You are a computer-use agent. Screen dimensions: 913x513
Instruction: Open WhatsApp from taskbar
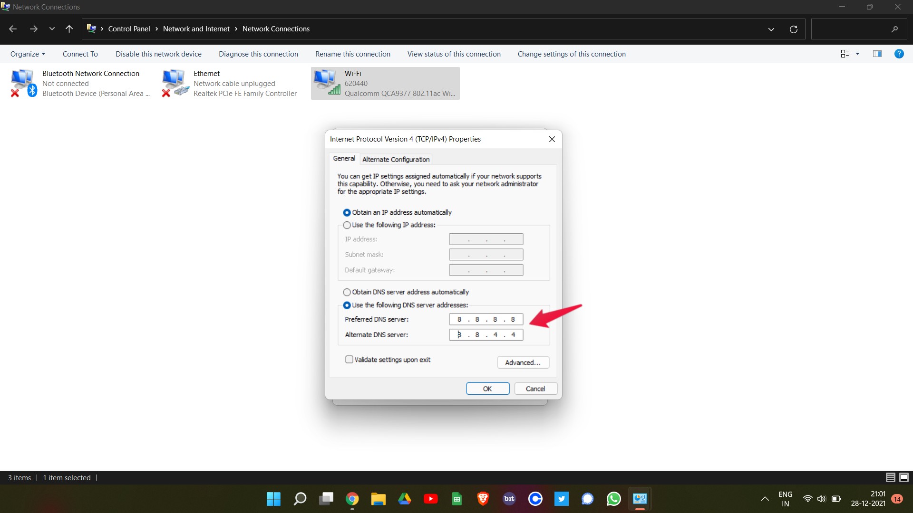click(613, 498)
